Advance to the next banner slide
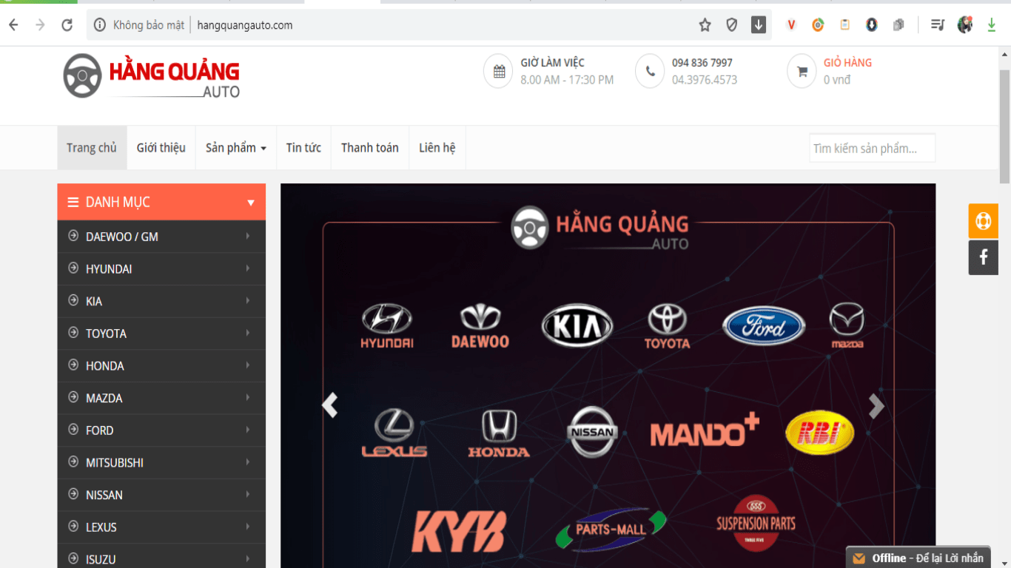 (x=876, y=405)
